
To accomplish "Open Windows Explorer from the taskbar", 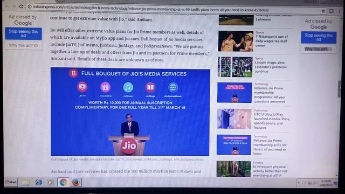I will pyautogui.click(x=26, y=182).
